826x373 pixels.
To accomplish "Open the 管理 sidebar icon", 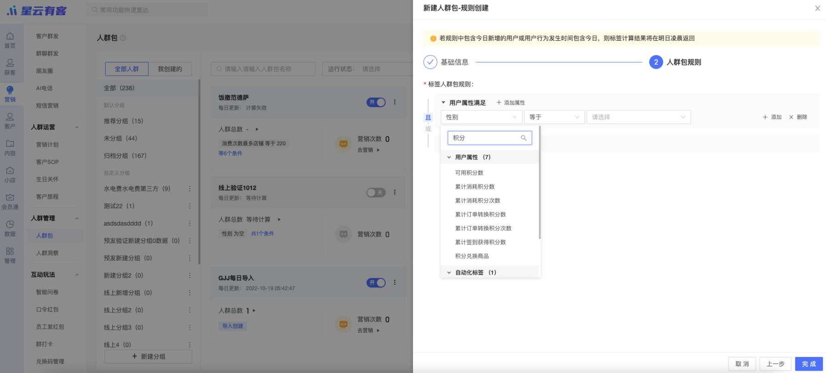I will point(10,255).
